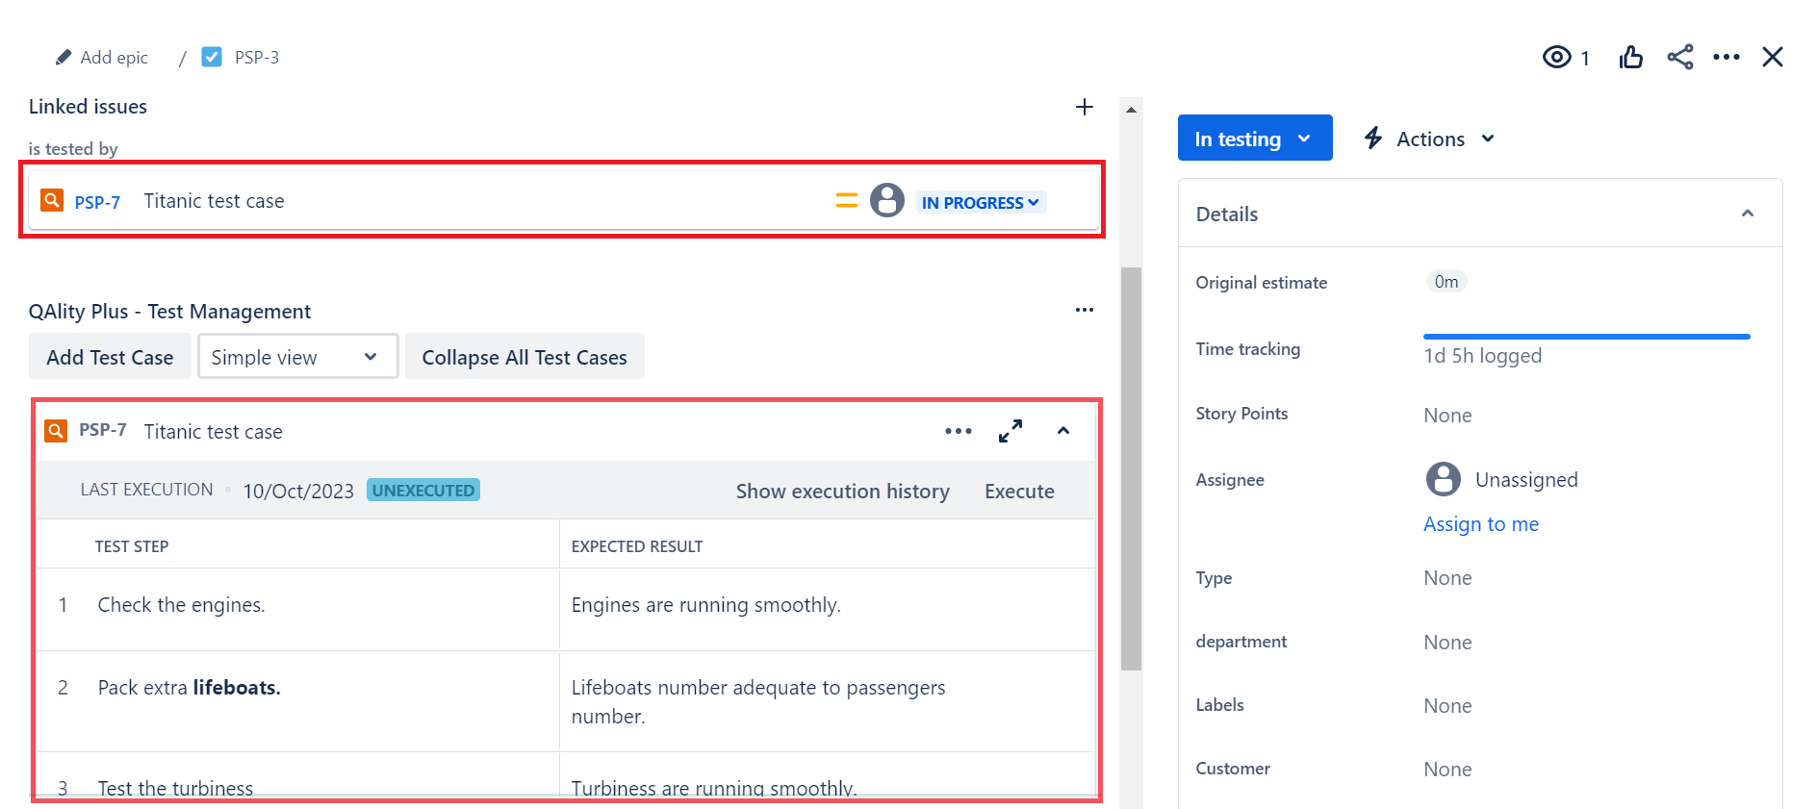Collapse the PSP-7 test case with the chevron
This screenshot has height=809, width=1817.
1063,431
